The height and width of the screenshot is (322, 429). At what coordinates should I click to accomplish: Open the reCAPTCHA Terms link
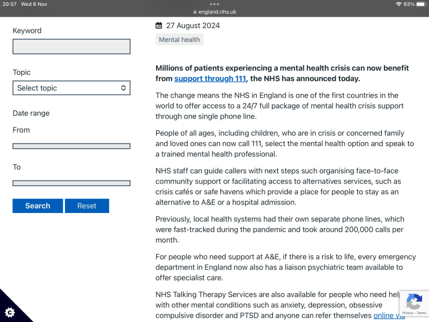[421, 313]
